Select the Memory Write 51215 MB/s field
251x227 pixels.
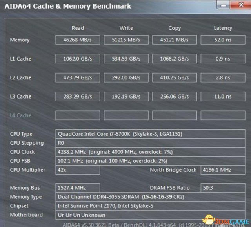coord(126,40)
